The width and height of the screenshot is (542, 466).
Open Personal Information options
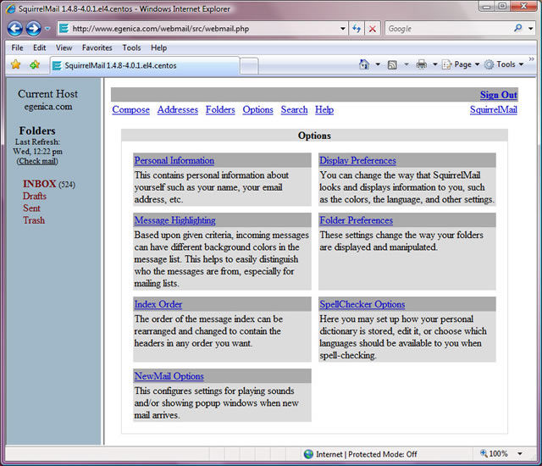coord(174,160)
